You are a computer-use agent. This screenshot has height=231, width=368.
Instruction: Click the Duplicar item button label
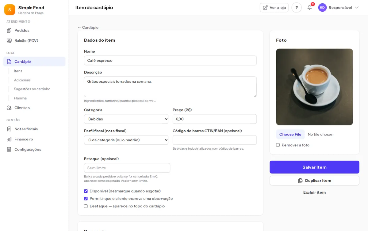click(318, 181)
